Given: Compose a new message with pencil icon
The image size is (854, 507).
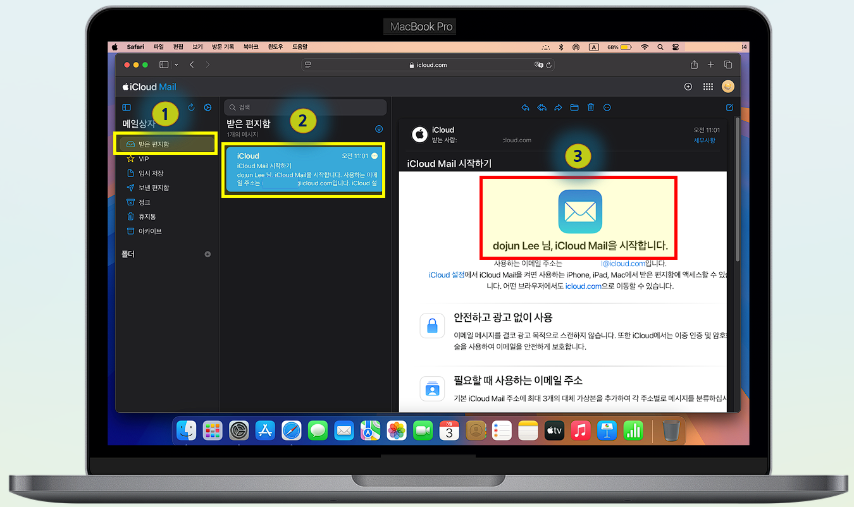Looking at the screenshot, I should coord(729,107).
